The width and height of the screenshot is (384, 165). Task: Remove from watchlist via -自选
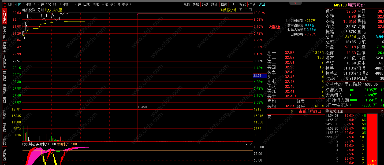[x=252, y=4]
